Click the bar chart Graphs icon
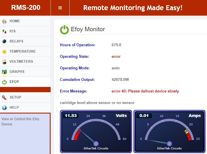 (x=4, y=72)
